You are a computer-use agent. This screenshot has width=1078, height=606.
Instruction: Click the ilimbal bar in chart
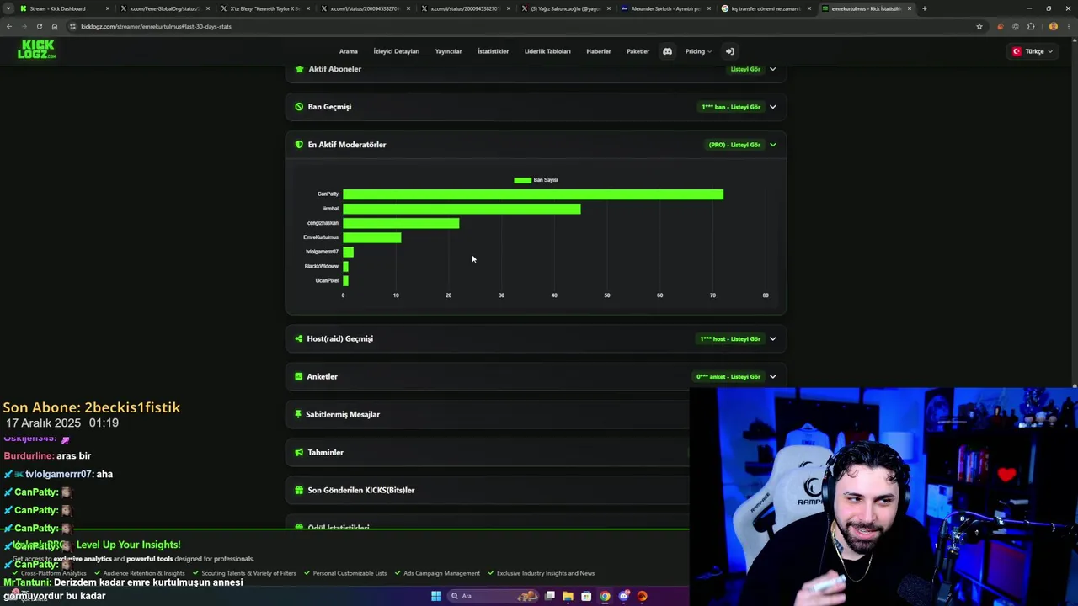462,209
